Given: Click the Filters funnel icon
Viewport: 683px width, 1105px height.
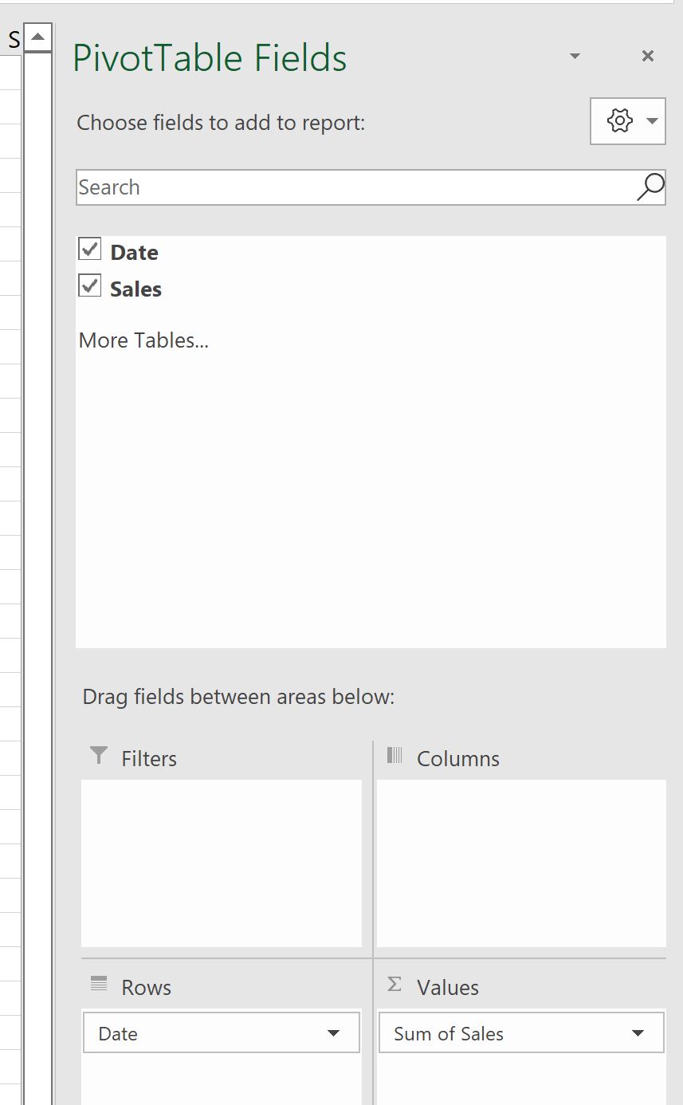Looking at the screenshot, I should pyautogui.click(x=99, y=755).
